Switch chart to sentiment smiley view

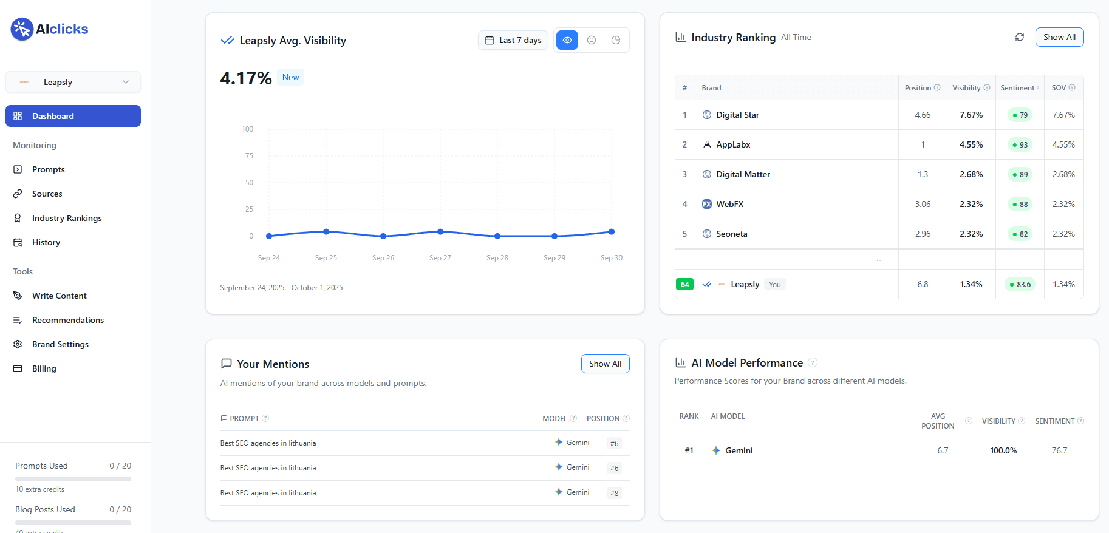(x=592, y=40)
